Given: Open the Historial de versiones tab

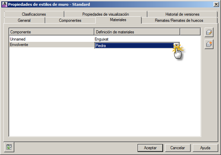Looking at the screenshot, I should 182,14.
